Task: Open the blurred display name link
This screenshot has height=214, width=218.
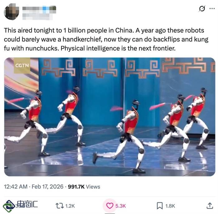Action: point(39,9)
